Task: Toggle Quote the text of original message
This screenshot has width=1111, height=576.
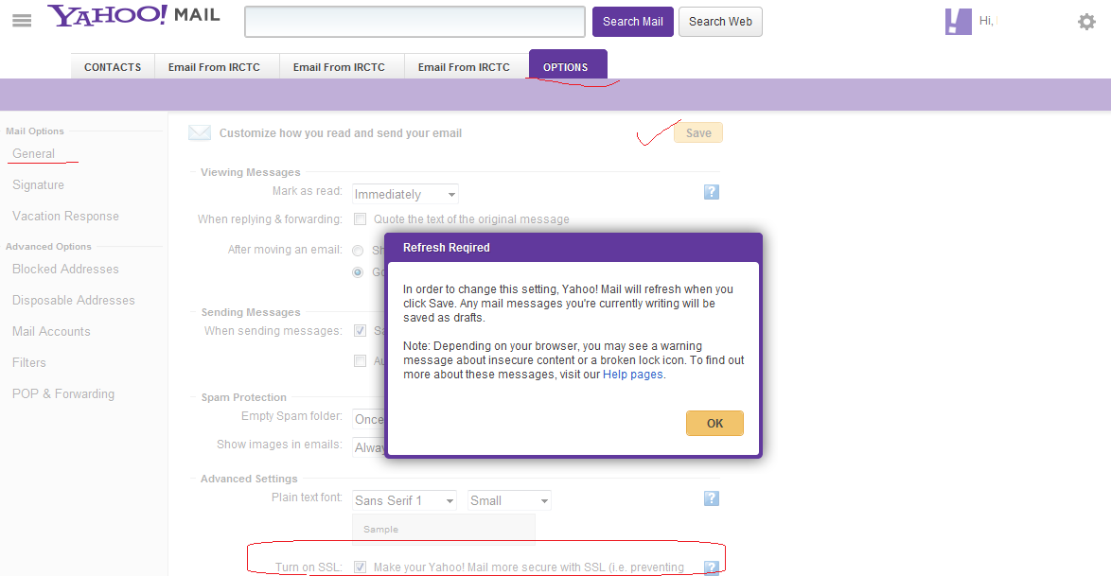Action: pos(360,218)
